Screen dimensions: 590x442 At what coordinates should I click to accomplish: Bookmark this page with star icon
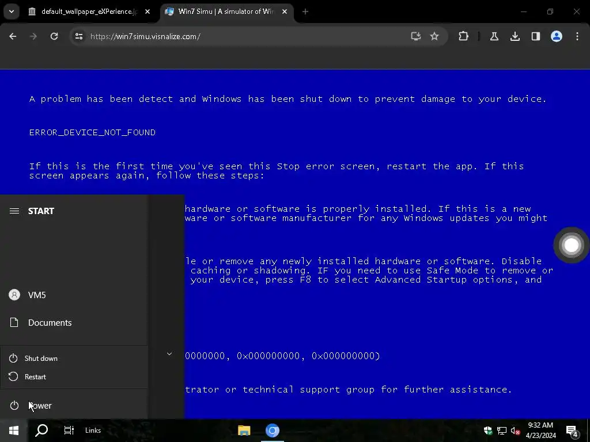coord(434,36)
